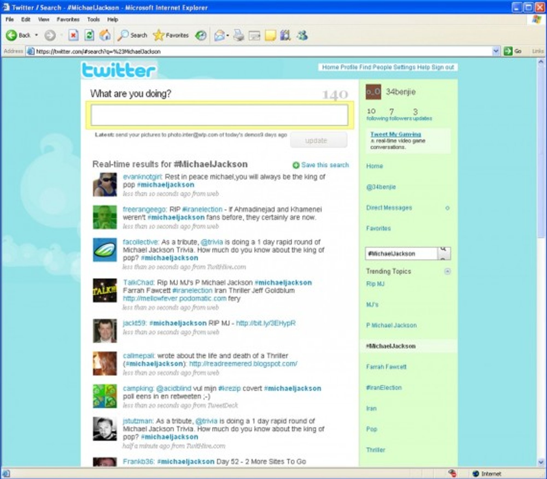Click the yellow note toolbar icon

[x=270, y=36]
